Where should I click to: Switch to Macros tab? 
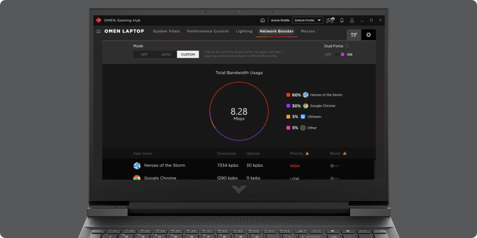click(308, 31)
